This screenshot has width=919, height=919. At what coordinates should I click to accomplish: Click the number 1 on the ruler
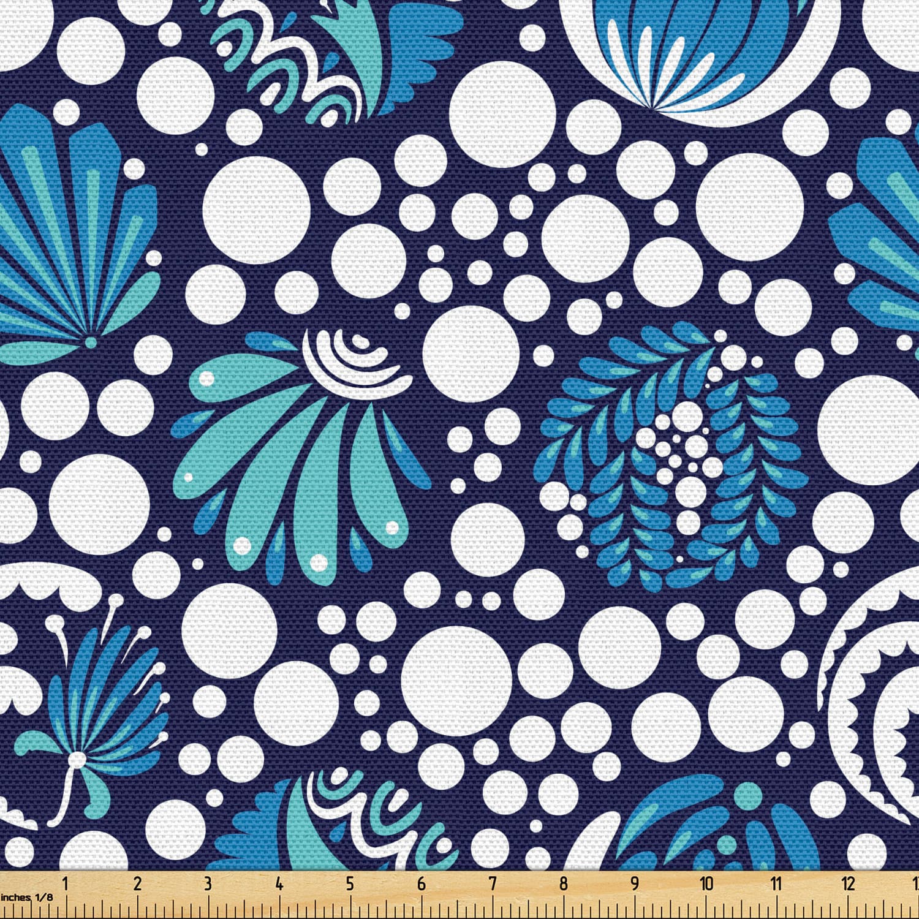point(66,883)
